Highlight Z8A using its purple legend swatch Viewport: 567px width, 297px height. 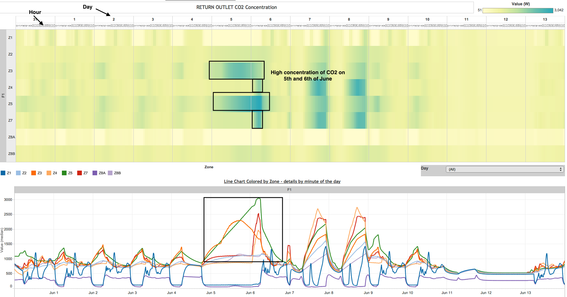[x=95, y=173]
